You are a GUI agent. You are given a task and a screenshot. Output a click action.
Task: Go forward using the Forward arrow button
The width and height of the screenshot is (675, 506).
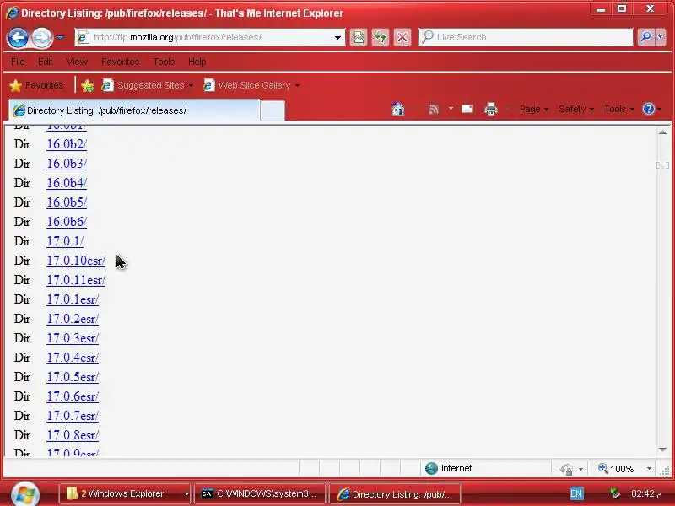coord(41,37)
